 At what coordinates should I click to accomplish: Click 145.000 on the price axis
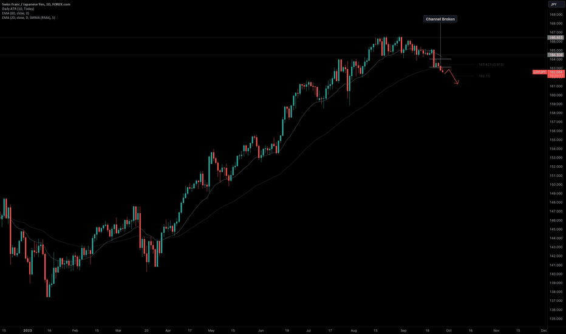556,230
